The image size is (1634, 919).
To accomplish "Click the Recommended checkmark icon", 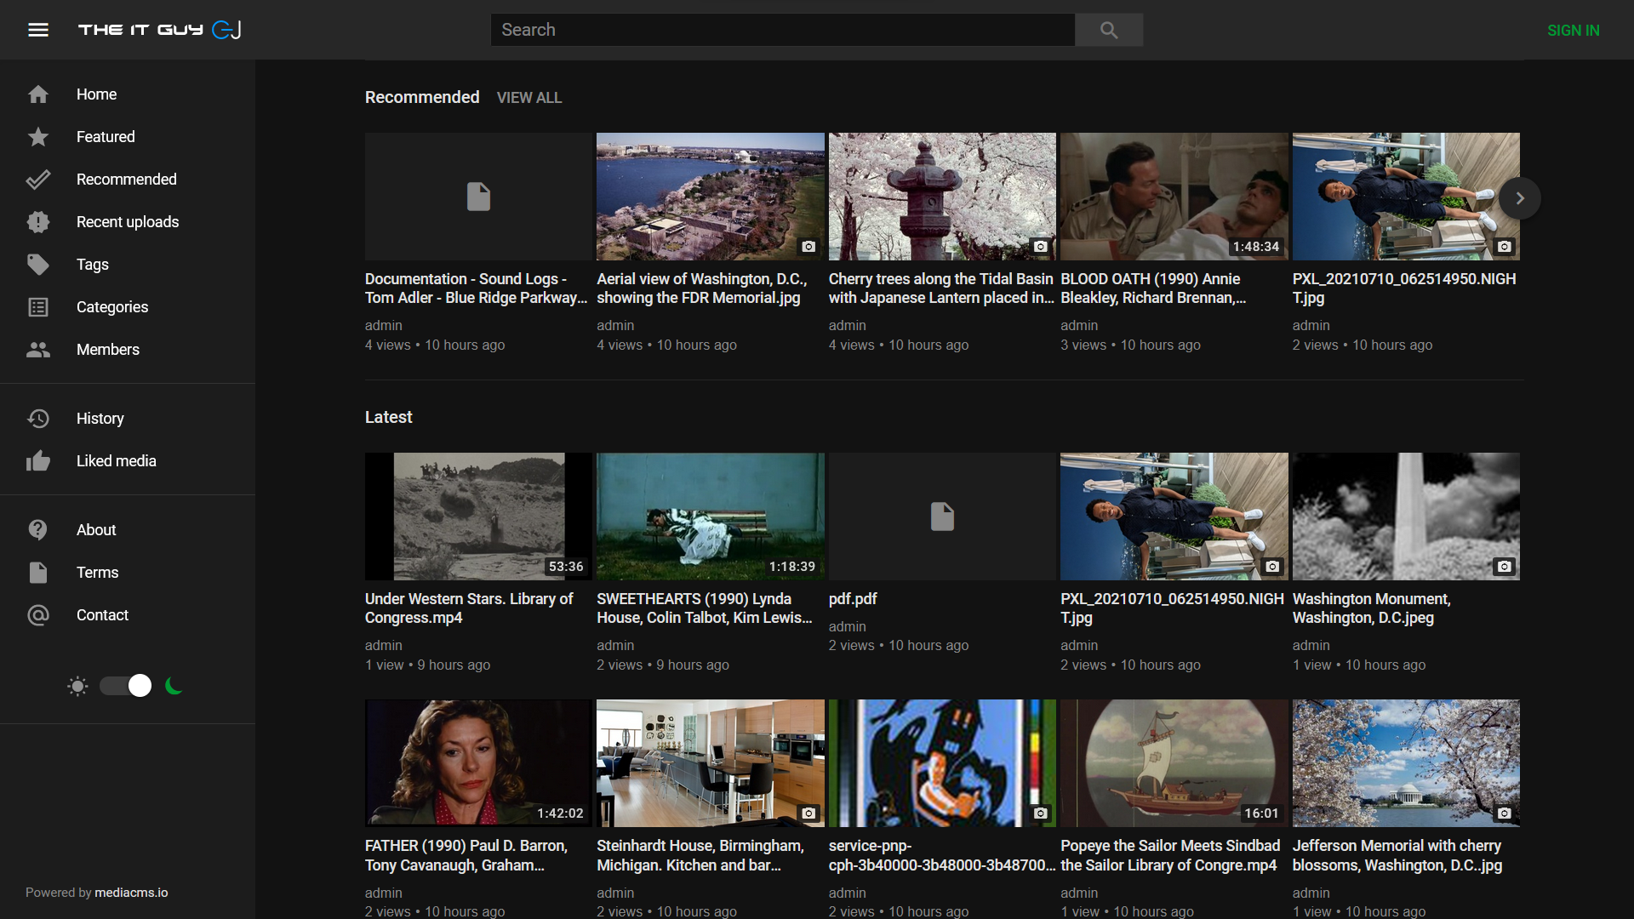I will tap(38, 180).
